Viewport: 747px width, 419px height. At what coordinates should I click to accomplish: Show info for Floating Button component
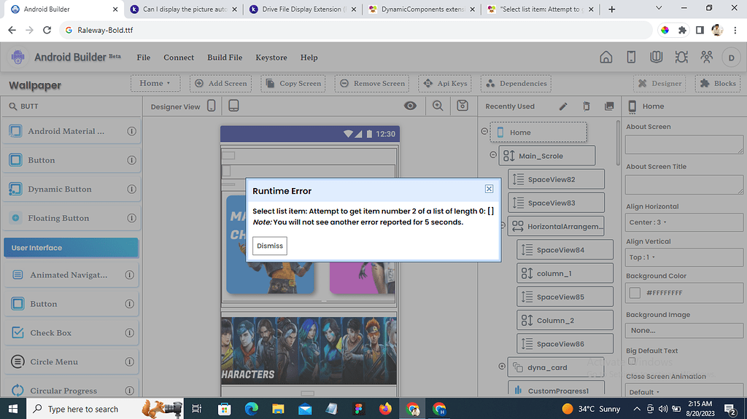pos(131,218)
